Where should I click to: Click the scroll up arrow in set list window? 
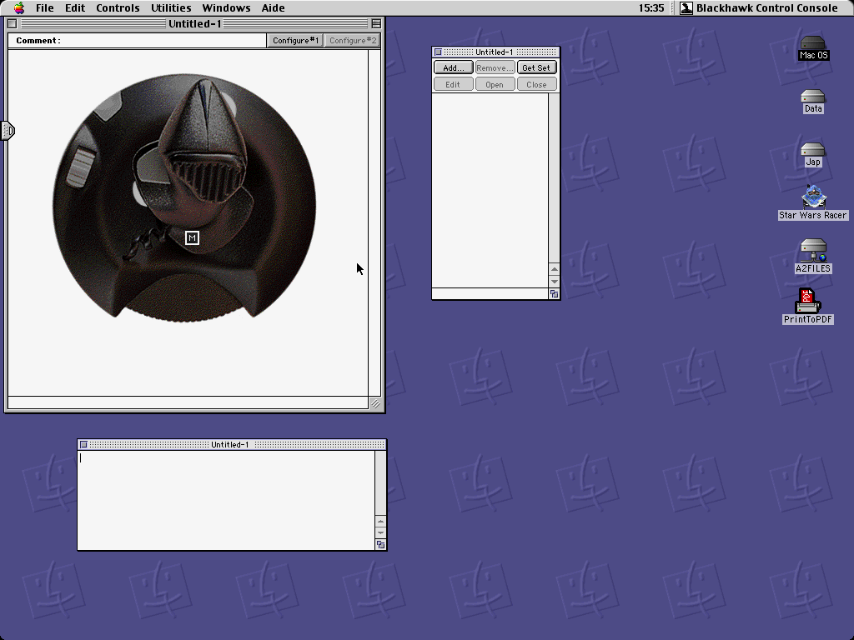pos(554,269)
